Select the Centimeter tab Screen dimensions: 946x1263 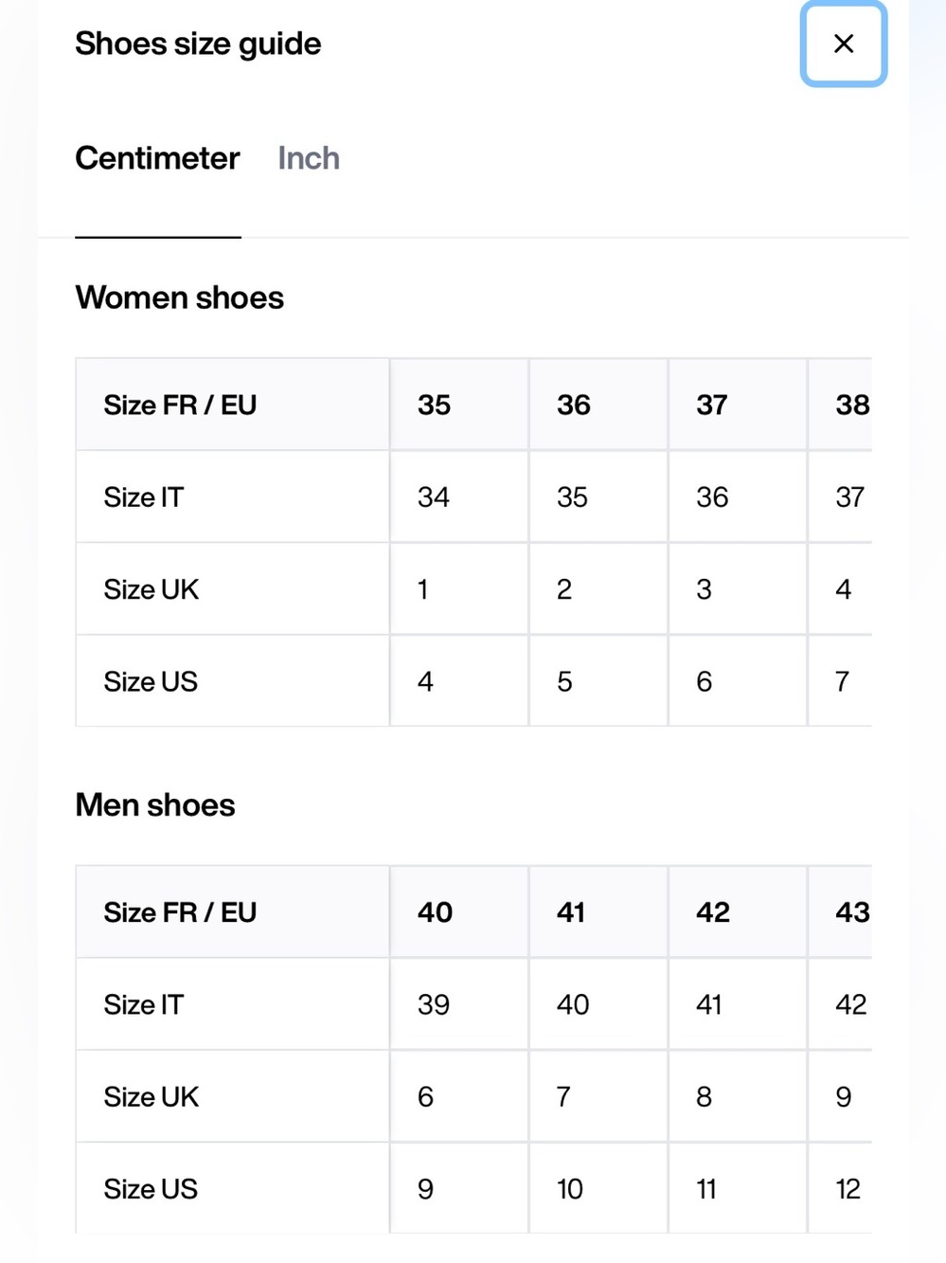point(157,158)
